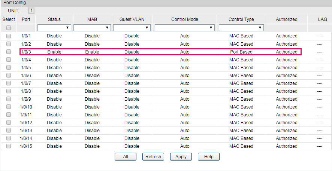The width and height of the screenshot is (332, 171).
Task: Click the Port Based cell of port 1/0/3
Action: click(x=241, y=52)
